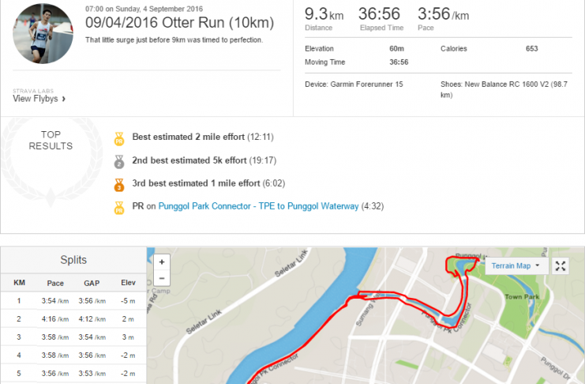
Task: Click the bronze medal for 1 mile effort
Action: (x=119, y=185)
